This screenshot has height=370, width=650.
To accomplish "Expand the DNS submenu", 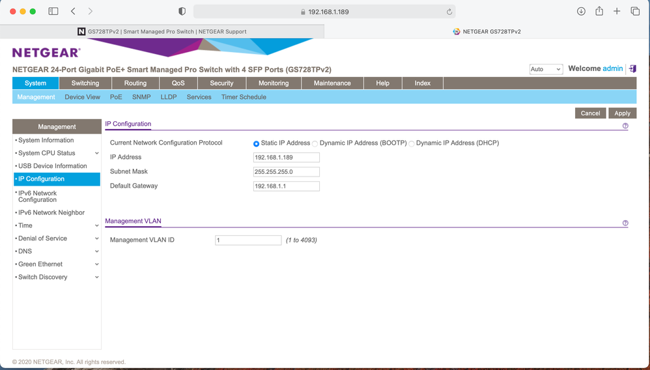I will click(96, 251).
